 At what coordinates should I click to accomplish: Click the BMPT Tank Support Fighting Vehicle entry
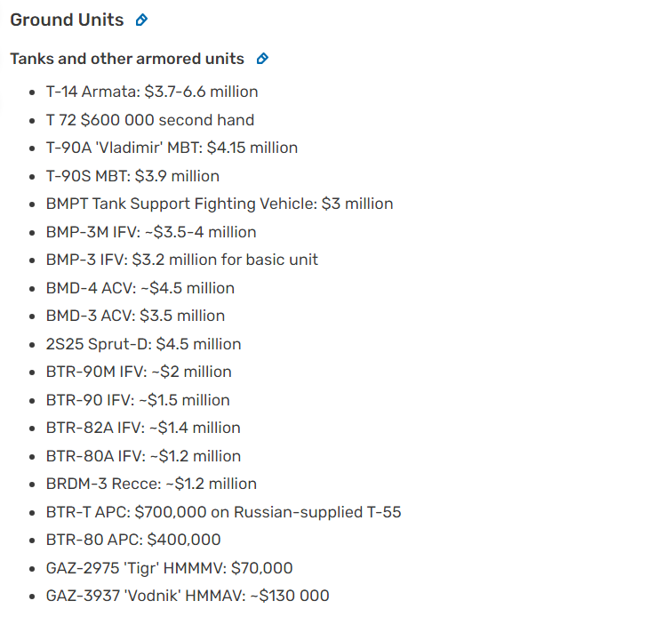(220, 204)
